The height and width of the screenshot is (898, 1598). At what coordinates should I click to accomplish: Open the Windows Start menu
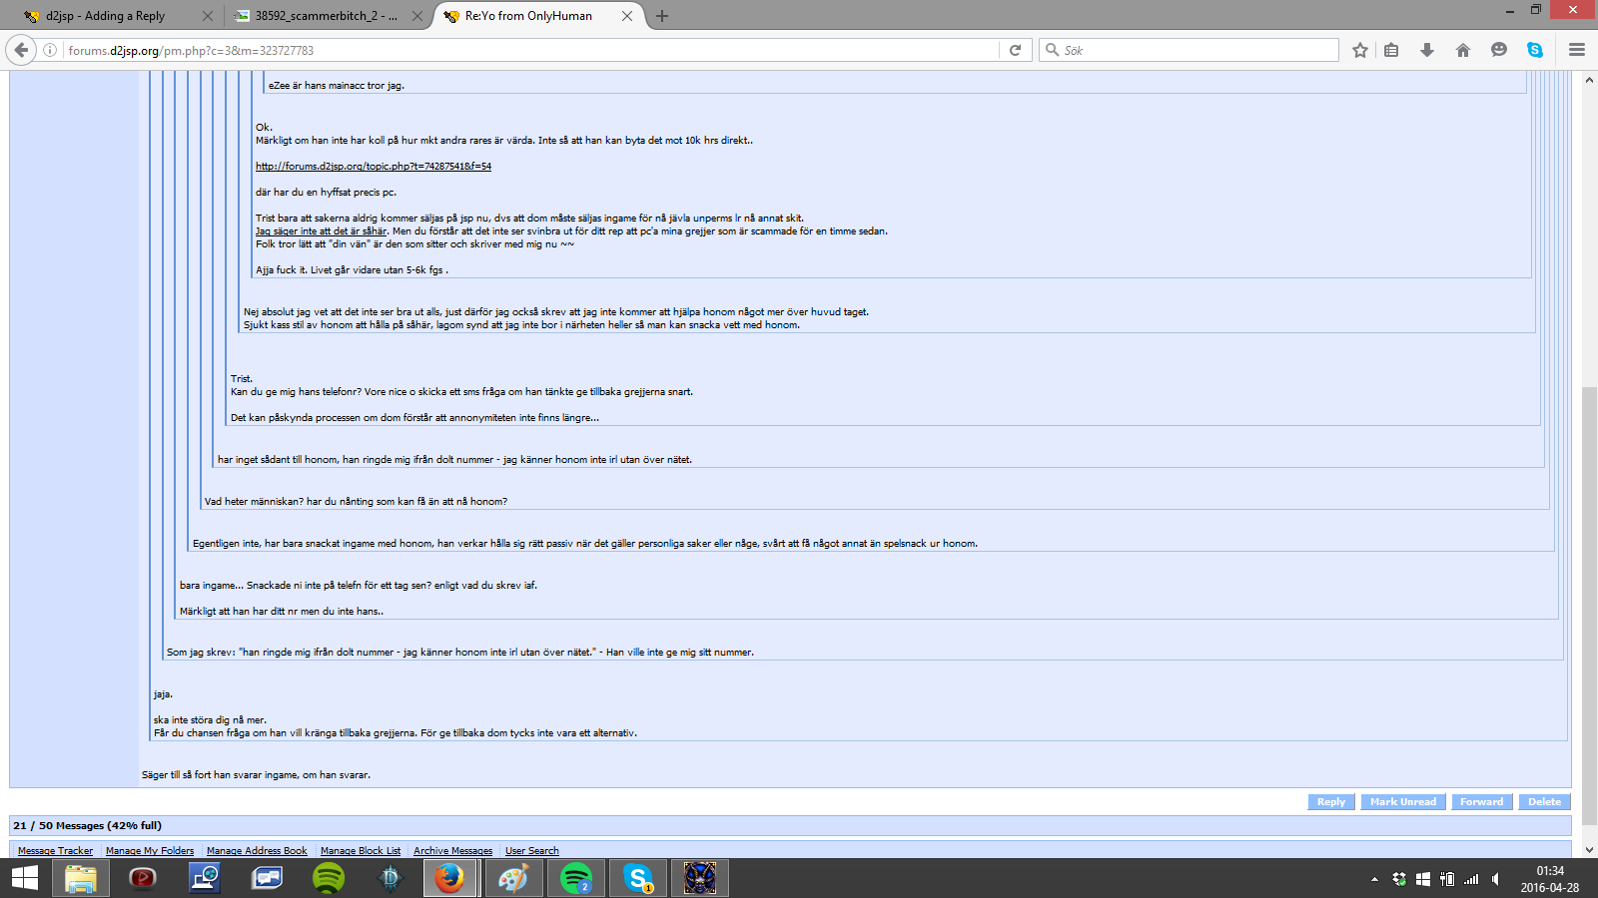tap(24, 878)
